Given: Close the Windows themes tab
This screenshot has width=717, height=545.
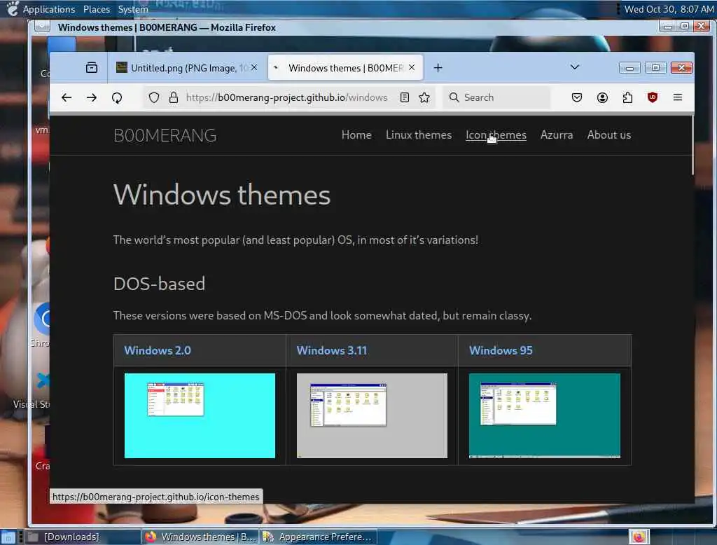Looking at the screenshot, I should 412,67.
